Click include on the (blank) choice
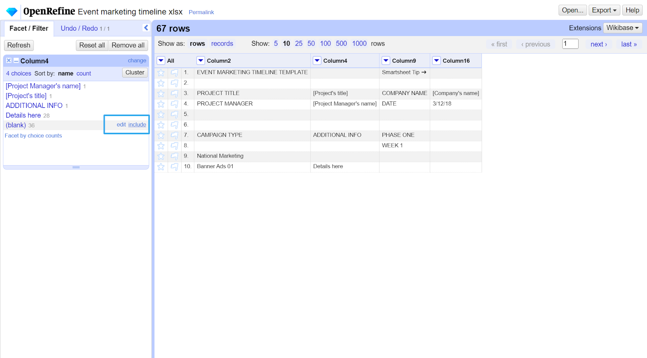Screen dimensions: 647x358 pyautogui.click(x=137, y=124)
